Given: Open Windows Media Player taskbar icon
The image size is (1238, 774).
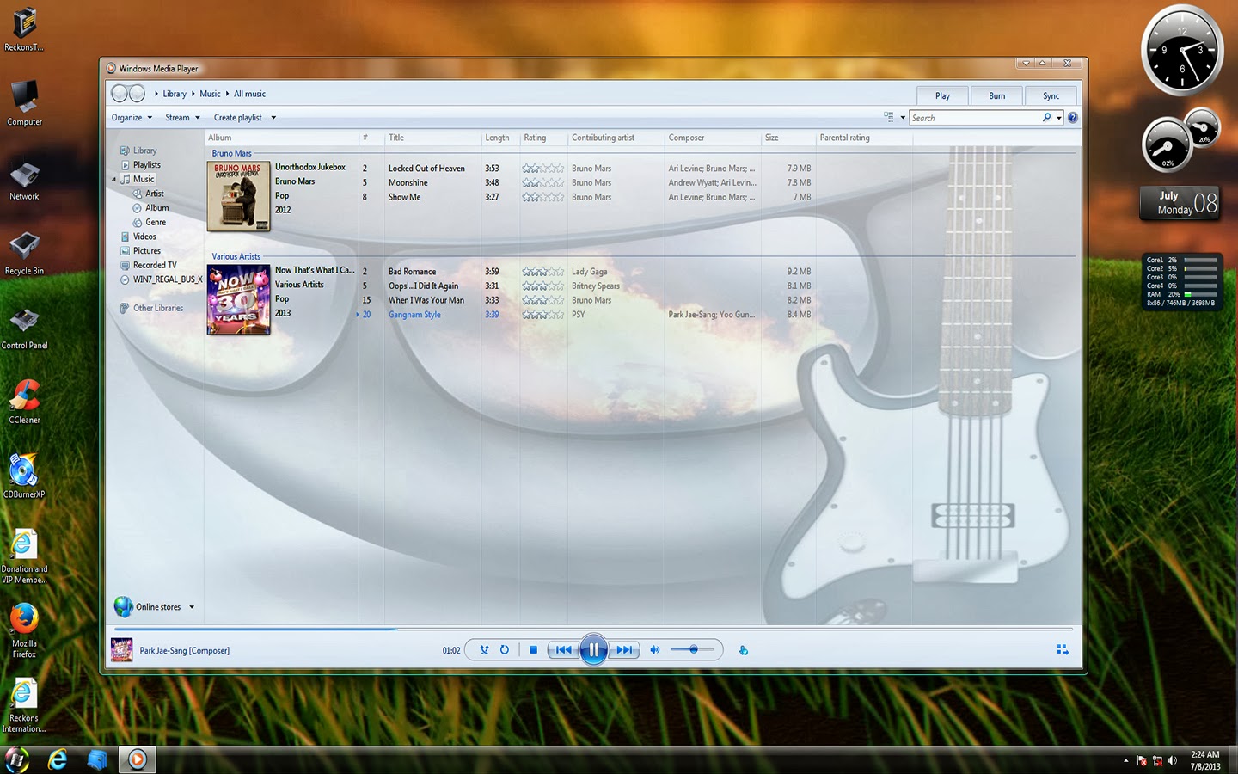Looking at the screenshot, I should 138,759.
